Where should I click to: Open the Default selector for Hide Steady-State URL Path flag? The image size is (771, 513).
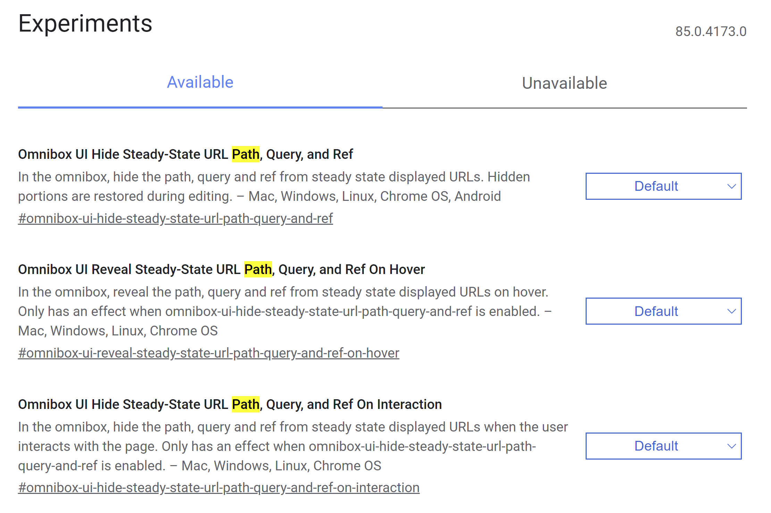(663, 186)
